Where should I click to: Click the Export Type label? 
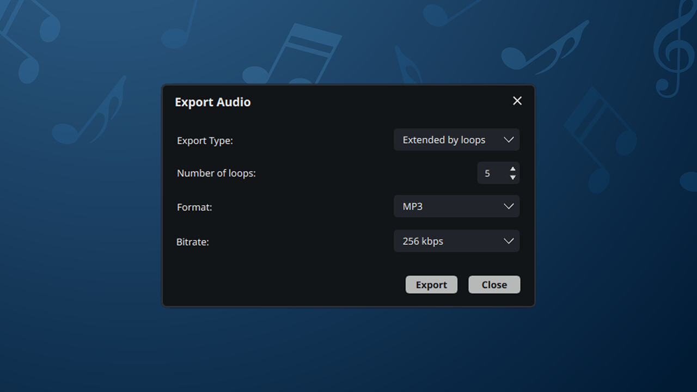[x=205, y=140]
